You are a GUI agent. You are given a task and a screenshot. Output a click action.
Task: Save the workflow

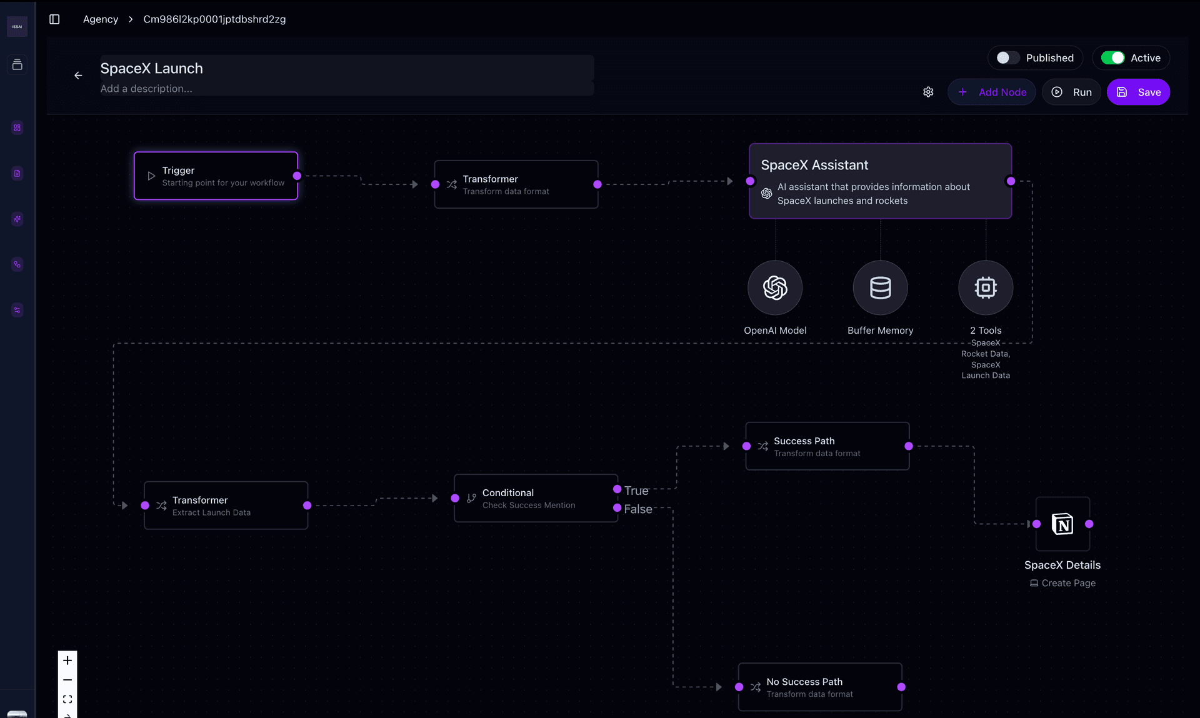[1138, 92]
